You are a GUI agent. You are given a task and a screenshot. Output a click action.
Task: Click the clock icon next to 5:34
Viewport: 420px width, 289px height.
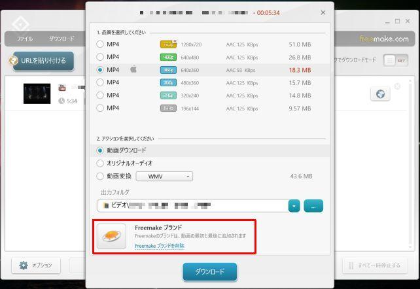coord(61,101)
